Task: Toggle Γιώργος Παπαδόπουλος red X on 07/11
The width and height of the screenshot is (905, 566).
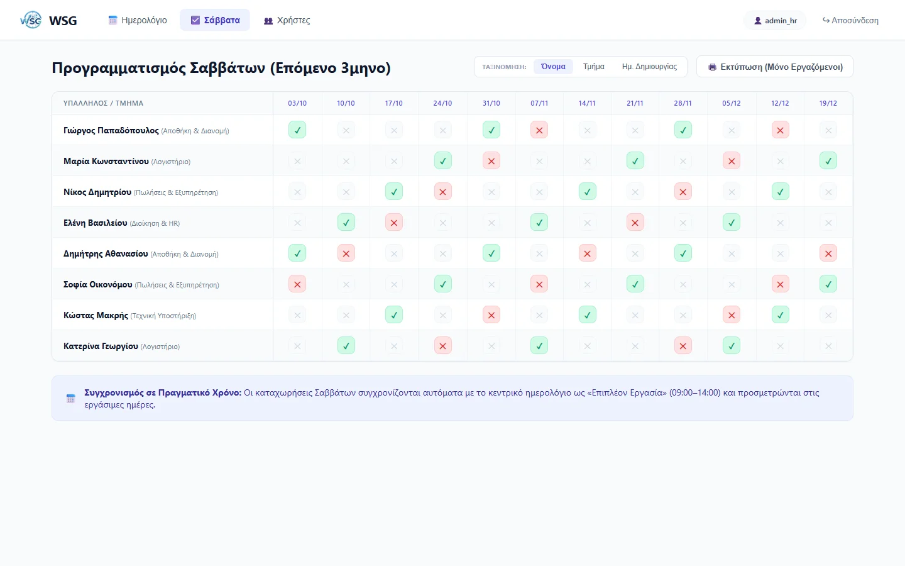Action: tap(539, 130)
